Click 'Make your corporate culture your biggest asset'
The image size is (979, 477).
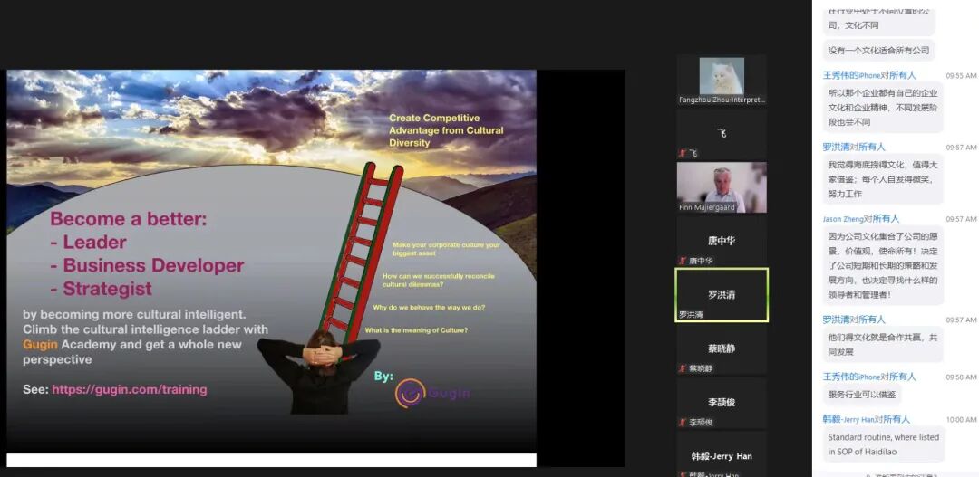(x=446, y=249)
